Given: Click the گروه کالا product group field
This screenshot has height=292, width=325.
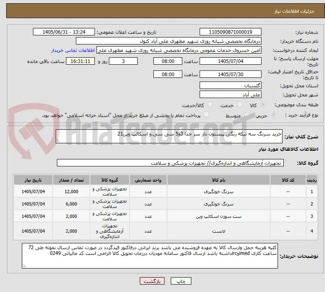Looking at the screenshot, I should point(170,163).
